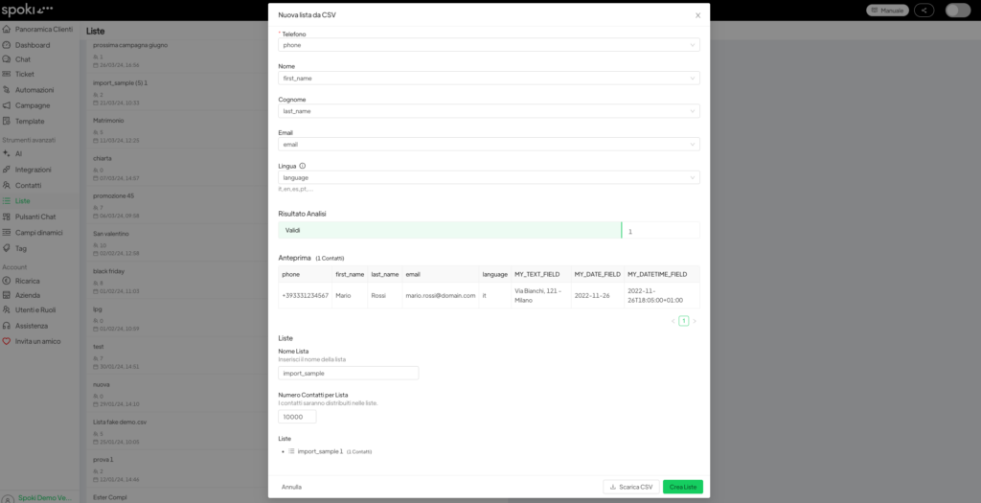Toggle the switch in the top-right corner

coord(957,11)
